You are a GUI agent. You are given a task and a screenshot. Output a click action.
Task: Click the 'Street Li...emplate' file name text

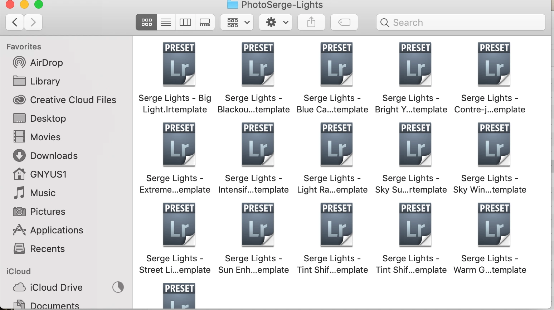[175, 270]
